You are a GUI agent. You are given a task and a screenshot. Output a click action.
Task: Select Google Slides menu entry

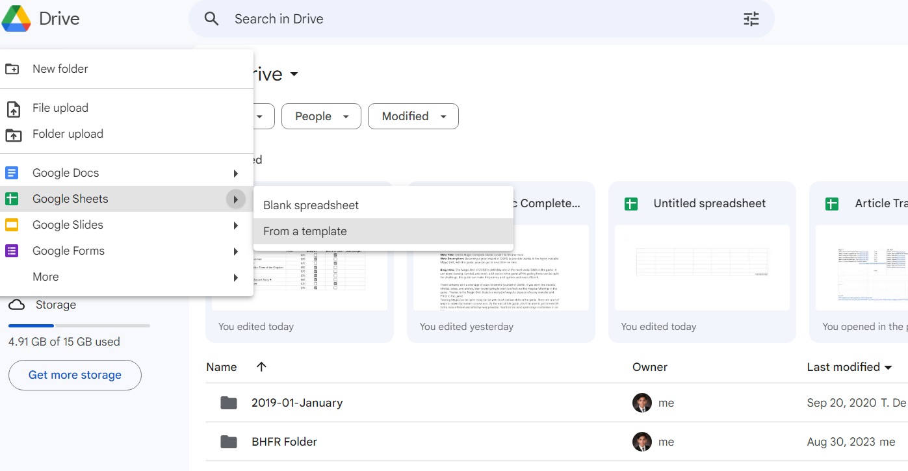pos(127,225)
